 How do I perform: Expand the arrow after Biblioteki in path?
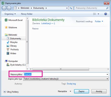point(31,8)
